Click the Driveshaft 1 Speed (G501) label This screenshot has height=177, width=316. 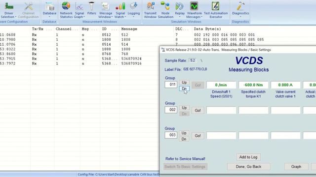pyautogui.click(x=221, y=94)
